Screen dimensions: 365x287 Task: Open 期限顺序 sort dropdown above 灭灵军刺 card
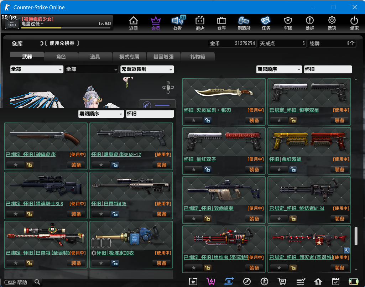point(279,69)
